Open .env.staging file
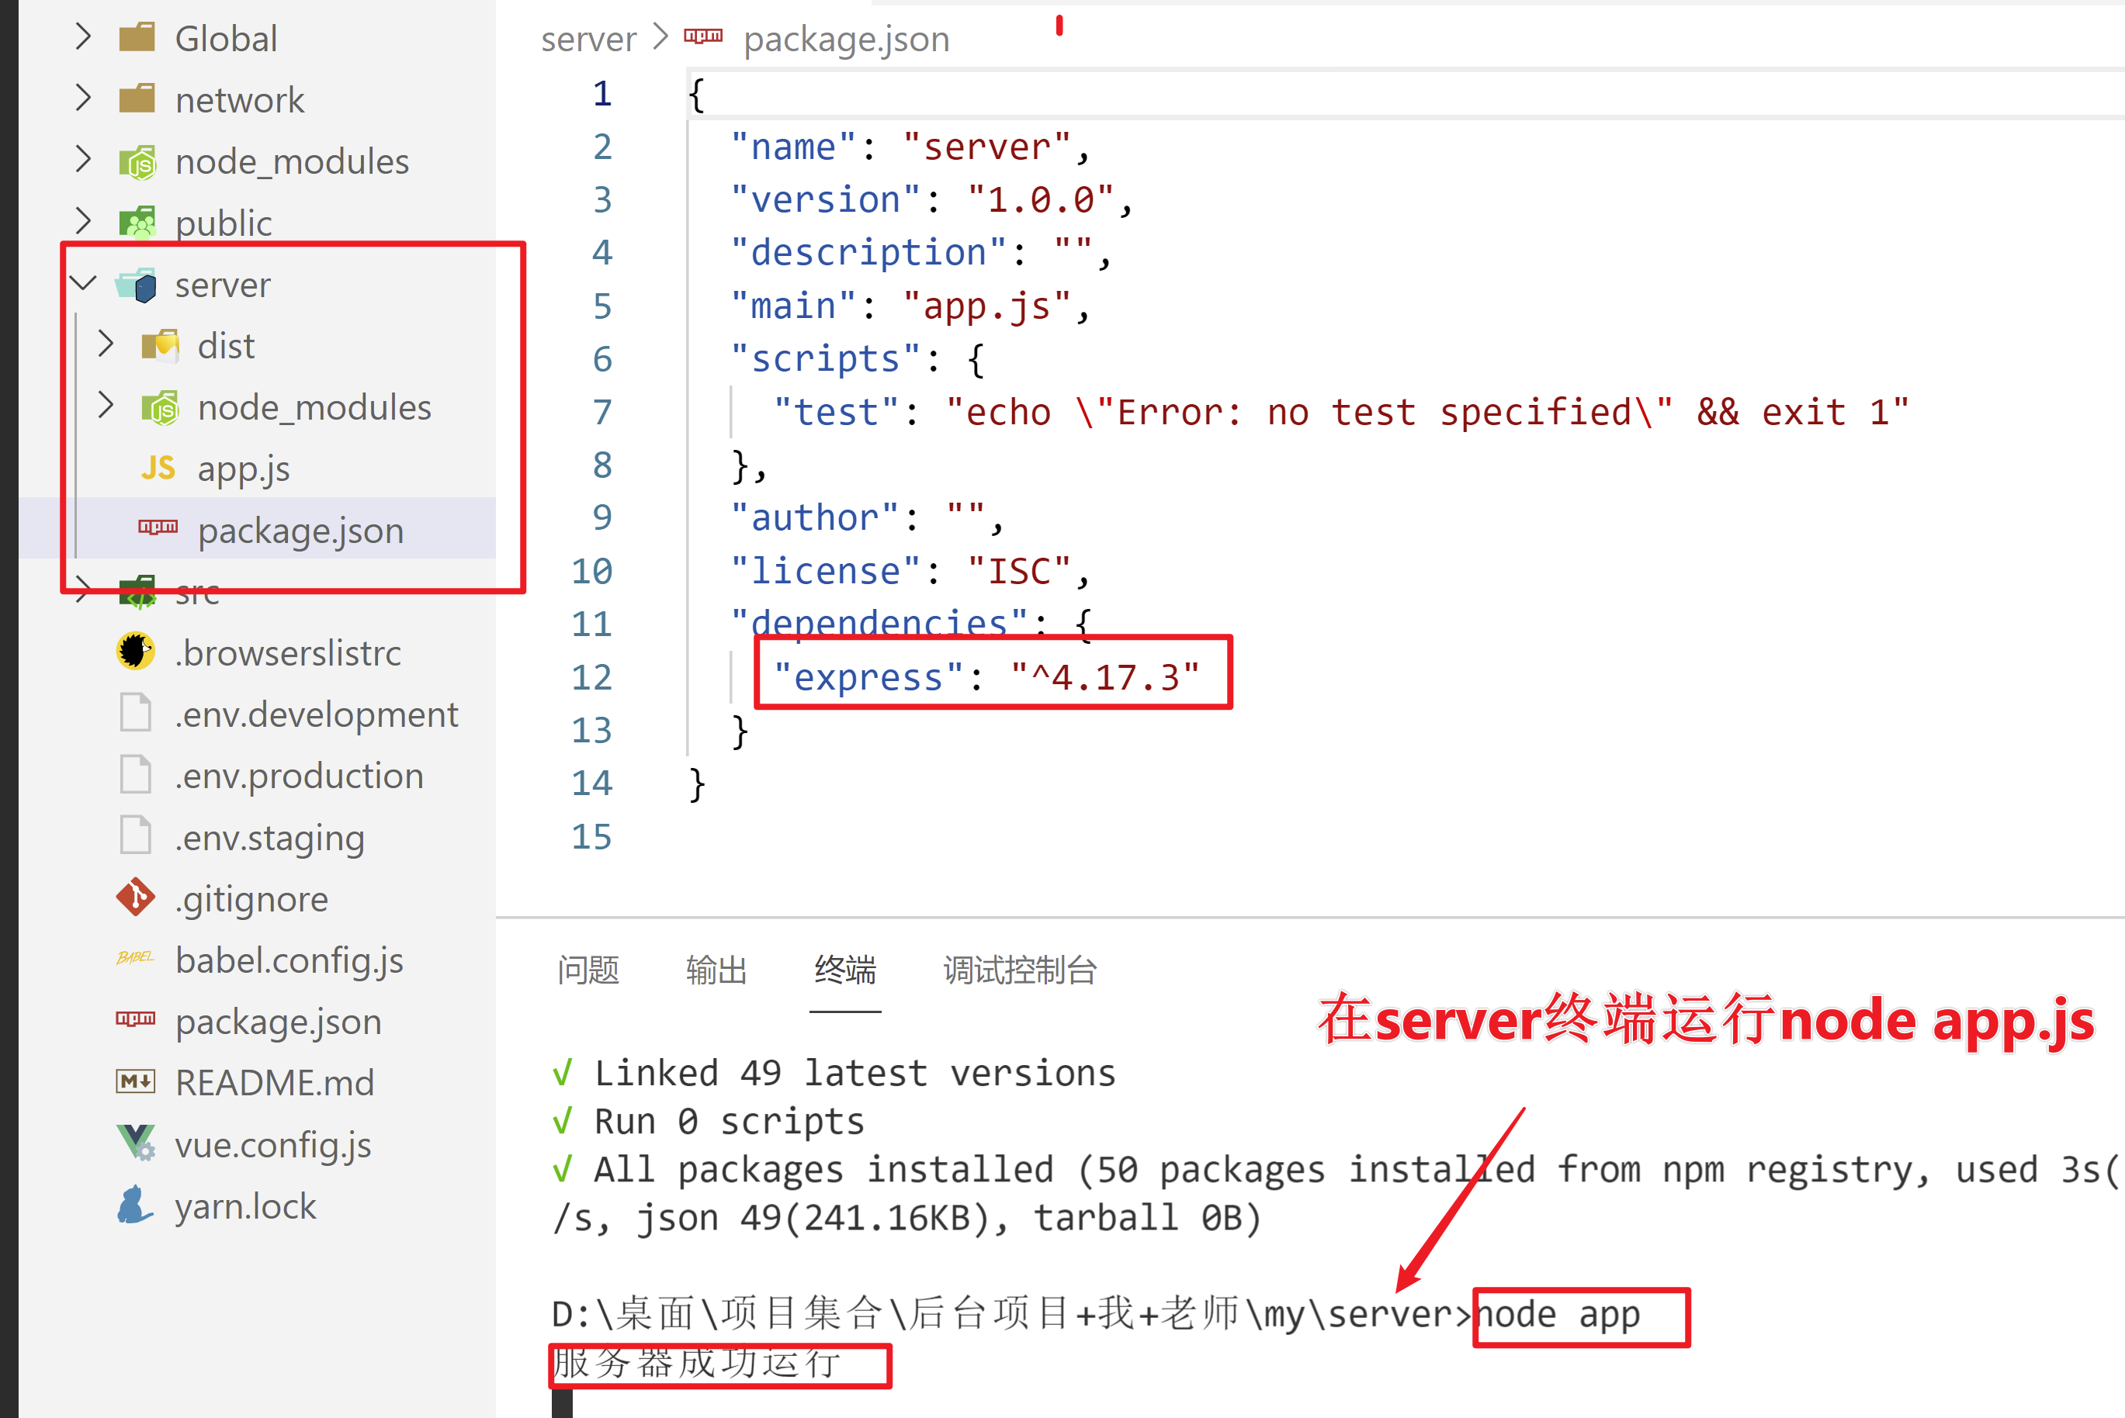This screenshot has height=1418, width=2125. point(269,838)
